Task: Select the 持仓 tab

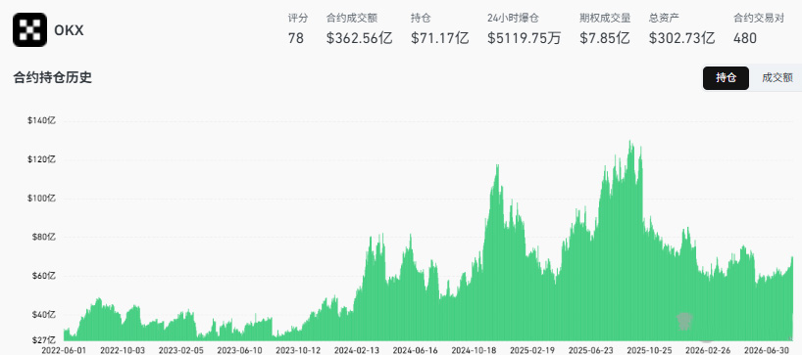Action: point(726,78)
